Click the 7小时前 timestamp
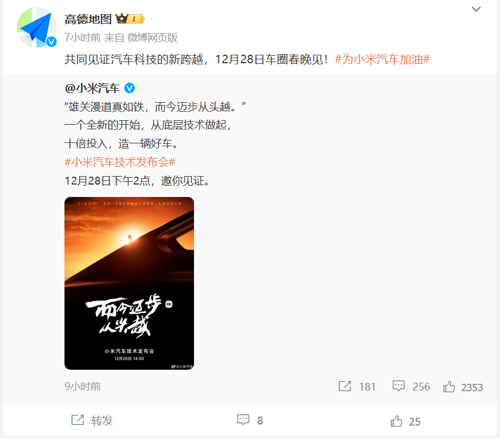This screenshot has height=438, width=500. [83, 38]
